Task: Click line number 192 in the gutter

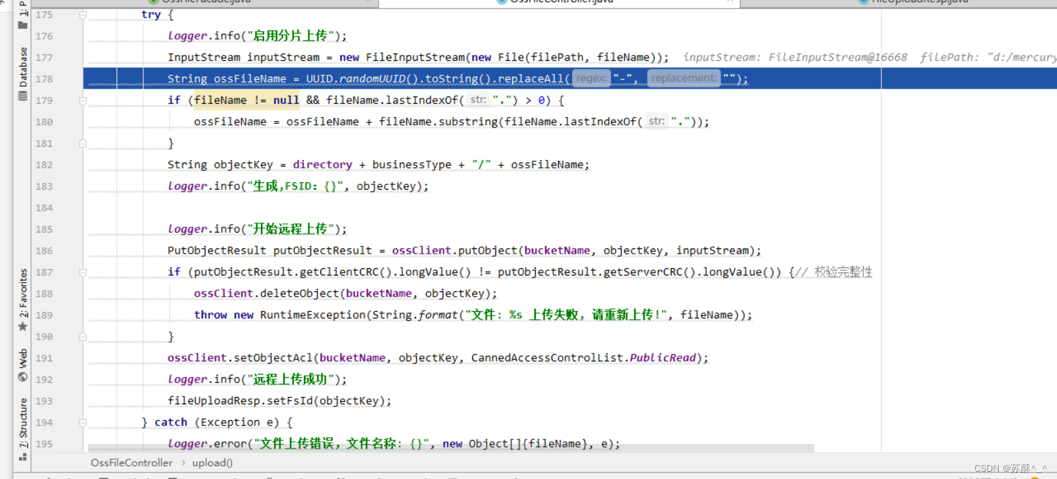Action: (44, 379)
